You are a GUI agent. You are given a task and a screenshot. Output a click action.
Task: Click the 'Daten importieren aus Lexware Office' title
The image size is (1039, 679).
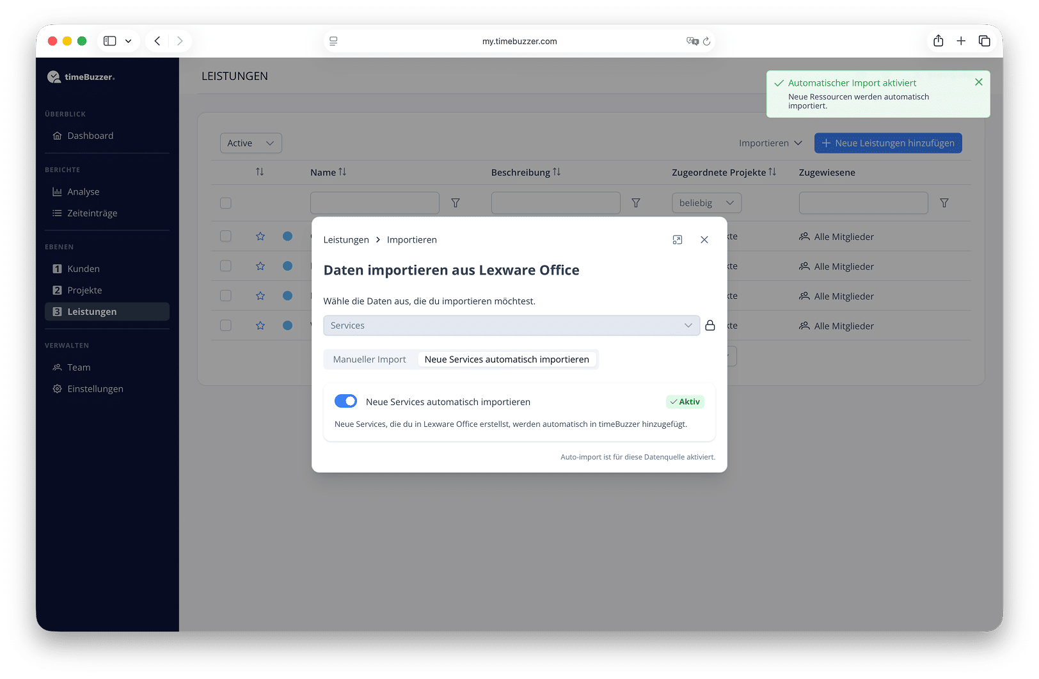[452, 270]
